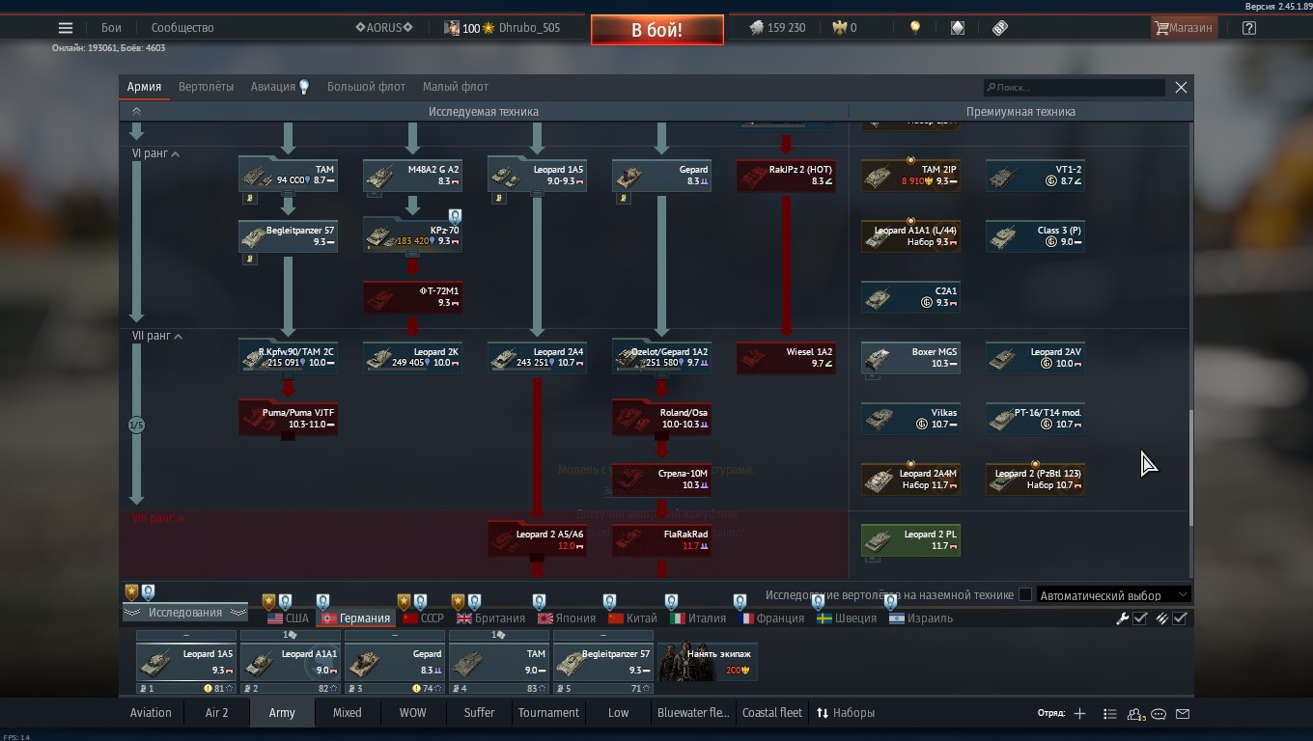Screen dimensions: 1313x741
Task: Select the Leopard 2K vehicle
Action: [x=412, y=357]
